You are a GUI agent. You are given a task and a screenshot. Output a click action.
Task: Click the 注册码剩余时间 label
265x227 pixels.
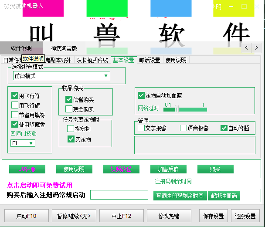(173, 181)
